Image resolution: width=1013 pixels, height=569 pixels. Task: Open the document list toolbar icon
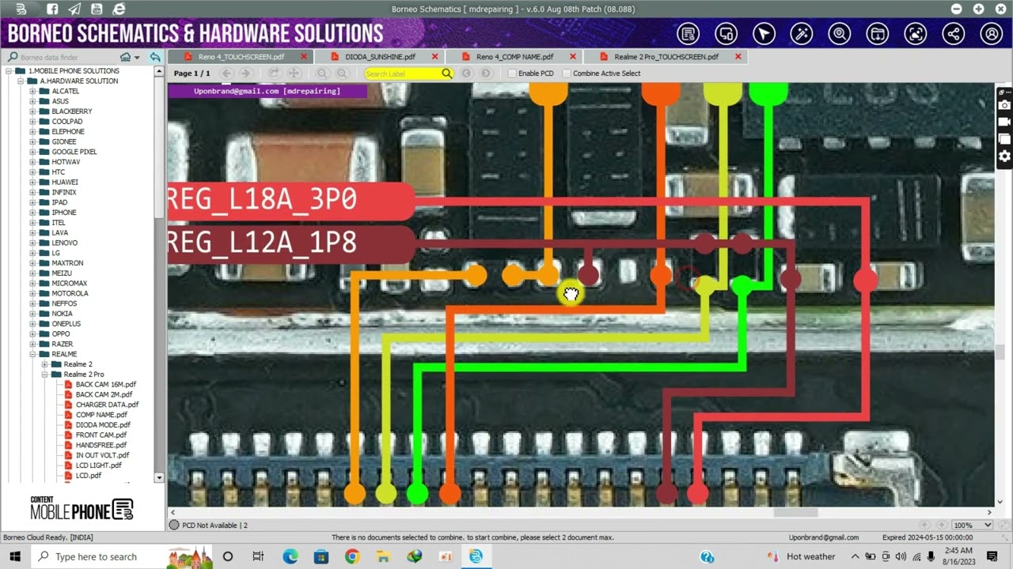tap(688, 34)
